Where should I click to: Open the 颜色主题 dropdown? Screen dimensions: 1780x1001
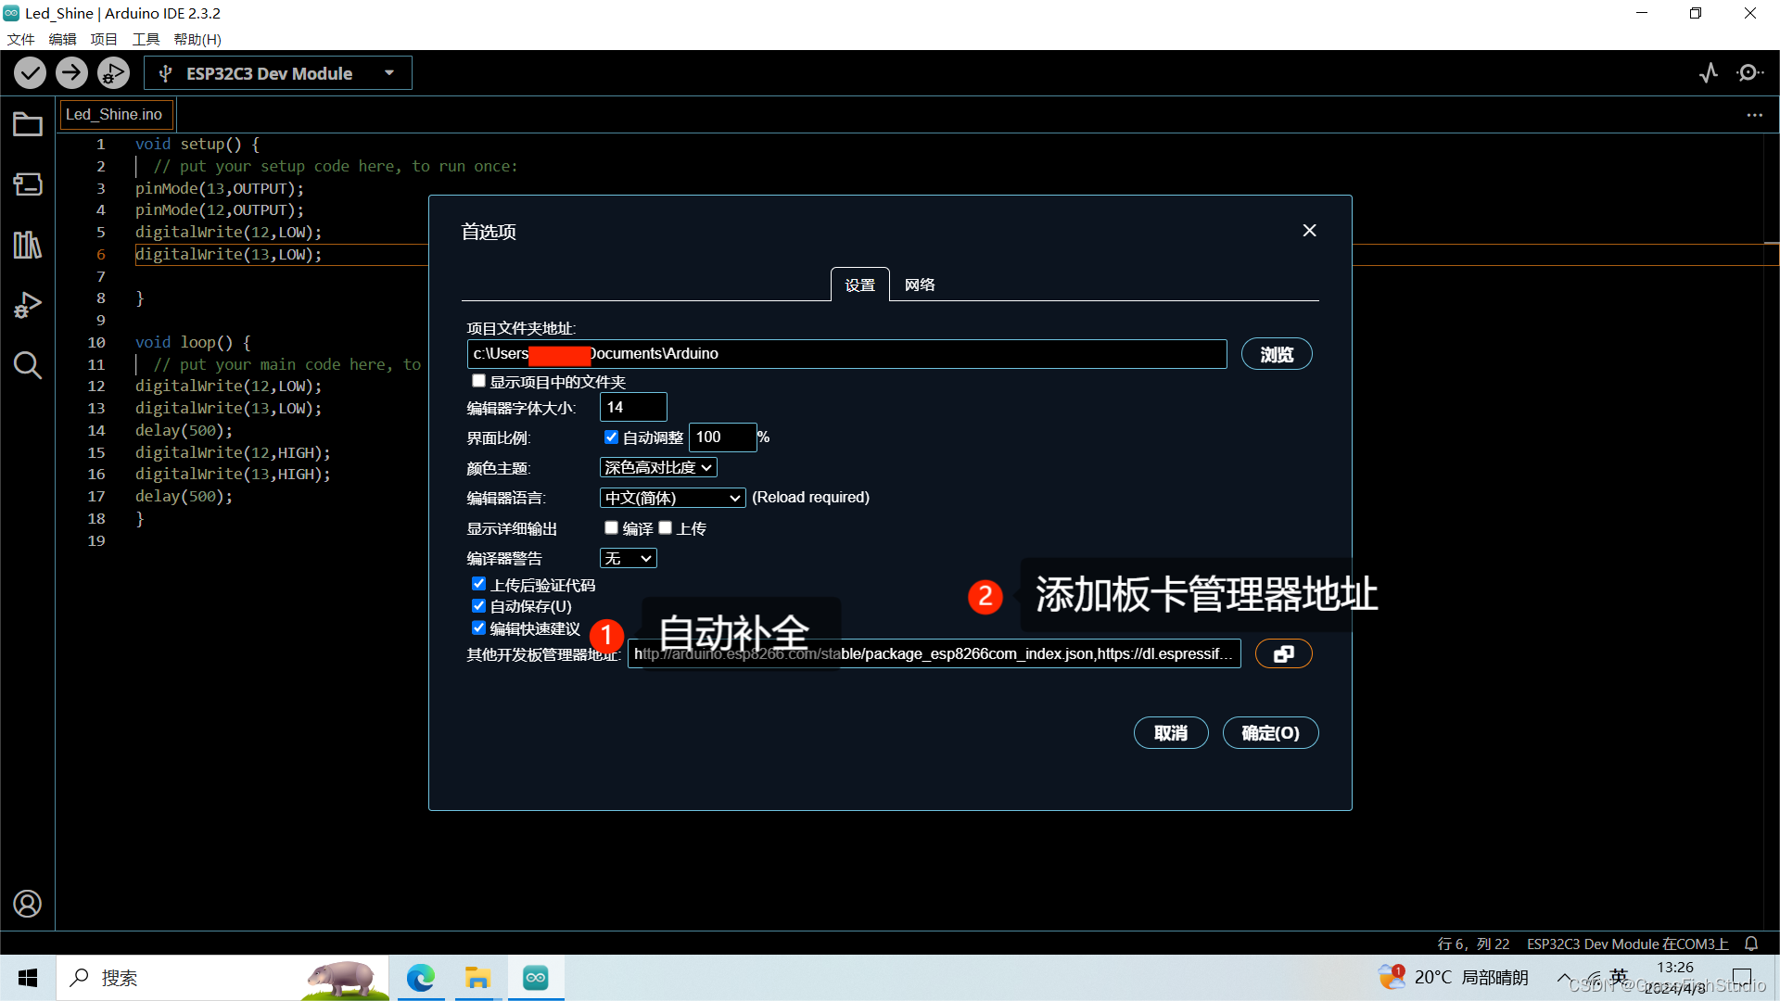[x=658, y=467]
